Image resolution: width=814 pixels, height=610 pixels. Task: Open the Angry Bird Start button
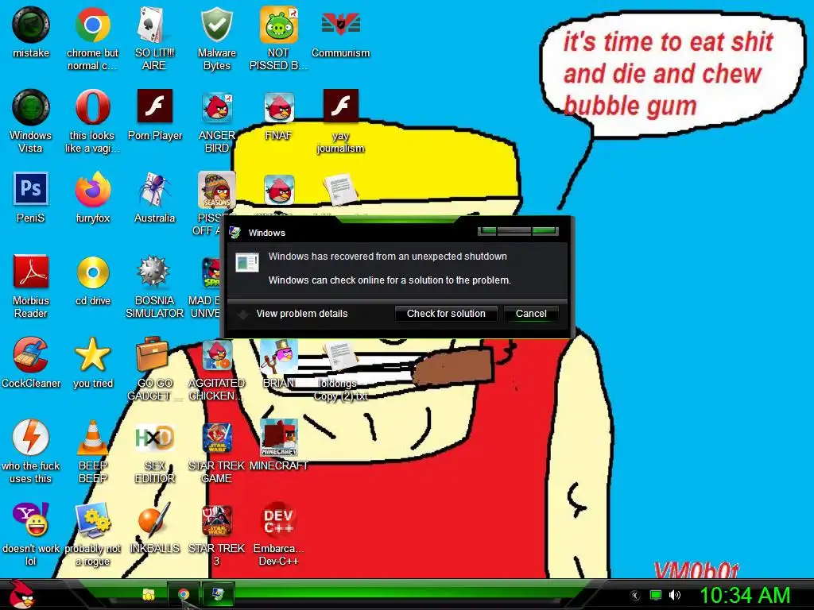point(21,594)
